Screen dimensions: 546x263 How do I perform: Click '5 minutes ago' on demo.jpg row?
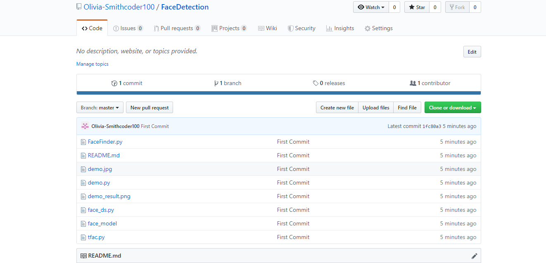tap(458, 169)
